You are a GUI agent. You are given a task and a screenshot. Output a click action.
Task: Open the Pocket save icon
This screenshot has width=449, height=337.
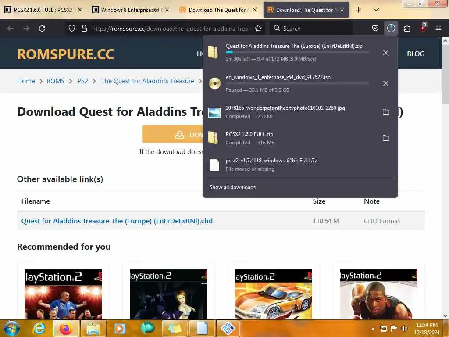coord(375,29)
